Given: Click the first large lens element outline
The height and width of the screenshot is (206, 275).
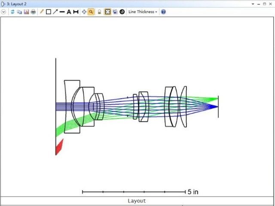Looking at the screenshot, I should (72, 106).
